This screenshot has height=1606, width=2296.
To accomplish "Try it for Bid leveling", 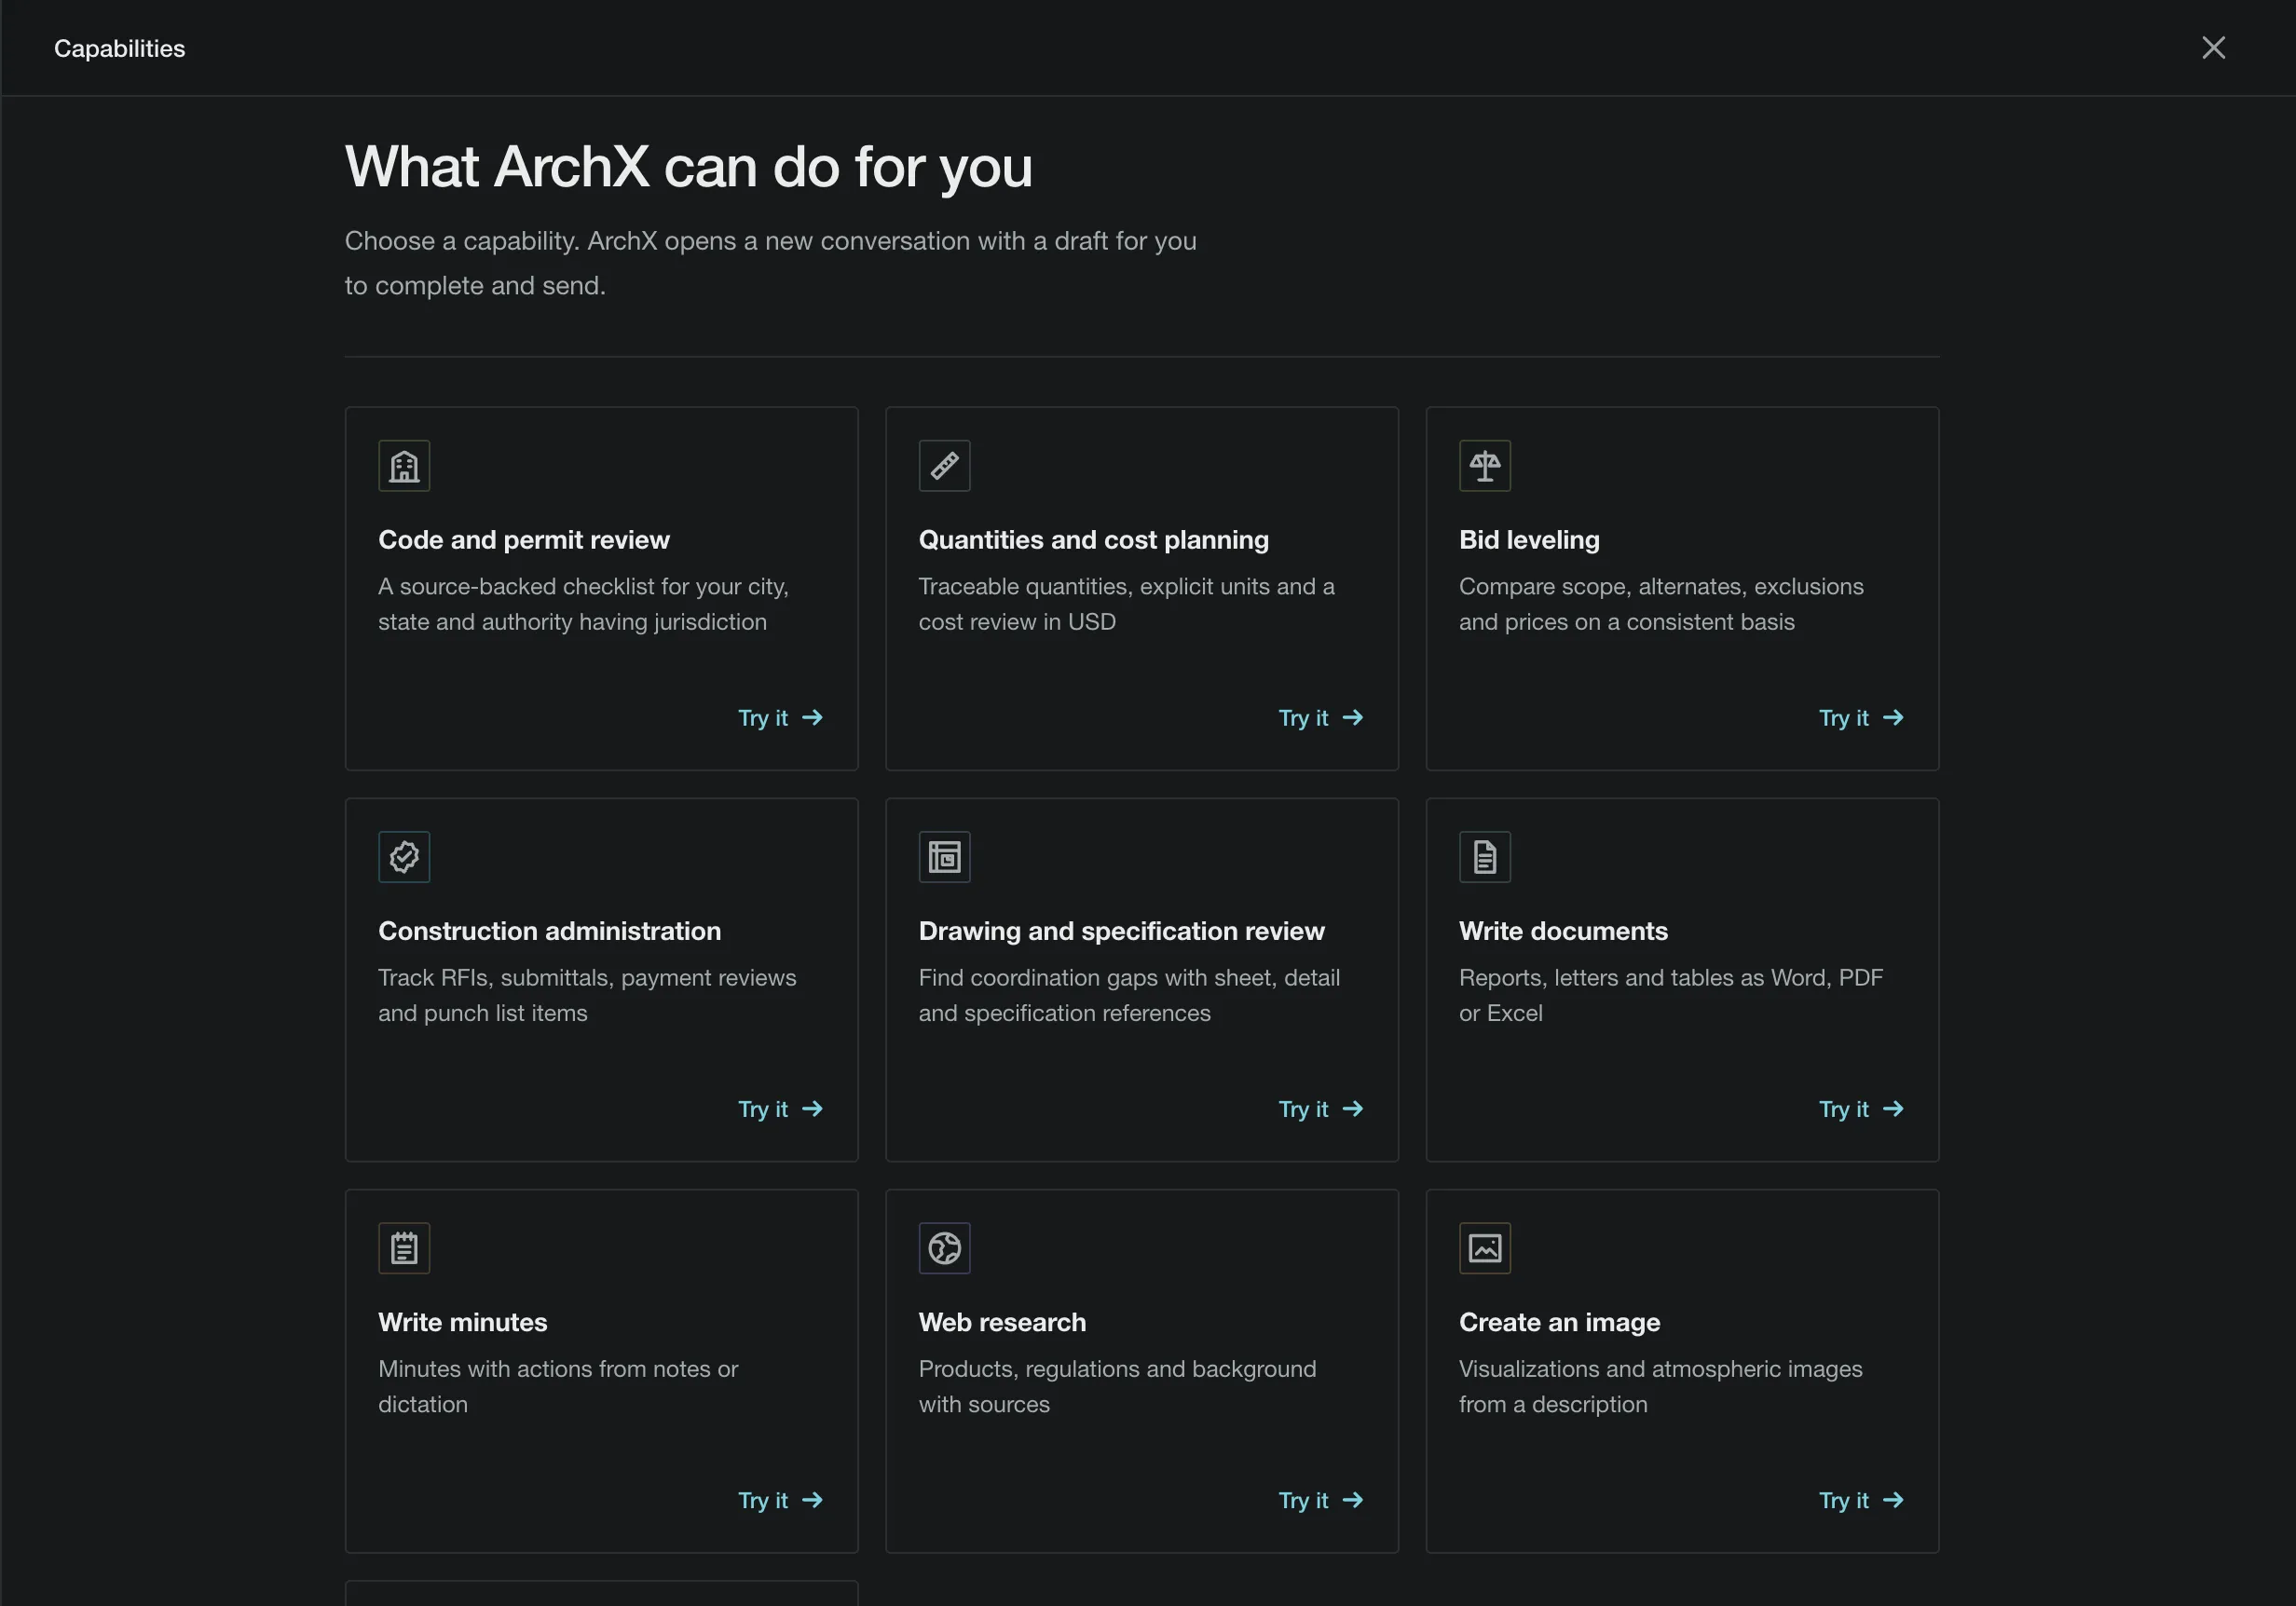I will (1862, 718).
